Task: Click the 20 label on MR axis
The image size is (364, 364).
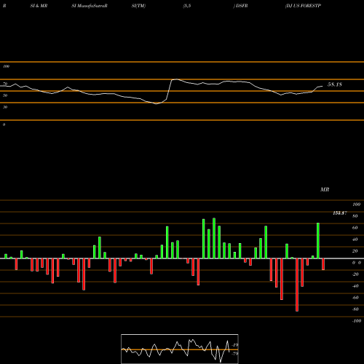Action: point(355,251)
